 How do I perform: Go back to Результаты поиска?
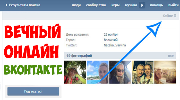click(x=24, y=5)
